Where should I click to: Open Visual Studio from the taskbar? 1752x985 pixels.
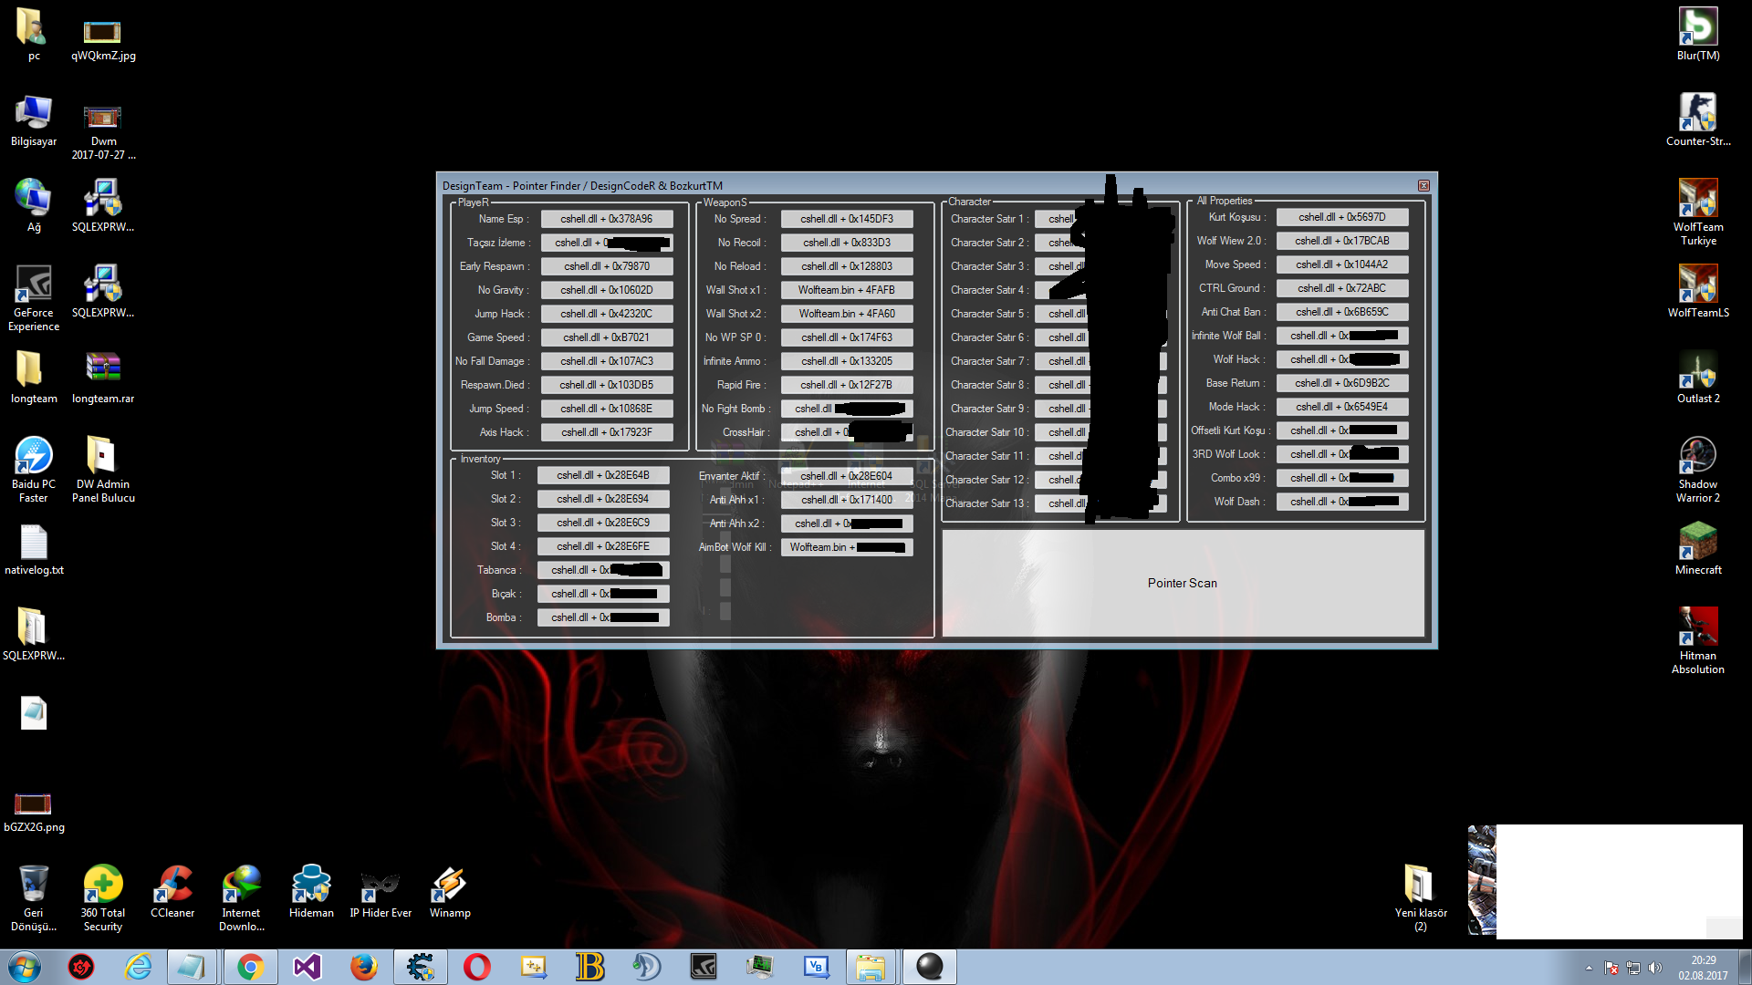[308, 967]
